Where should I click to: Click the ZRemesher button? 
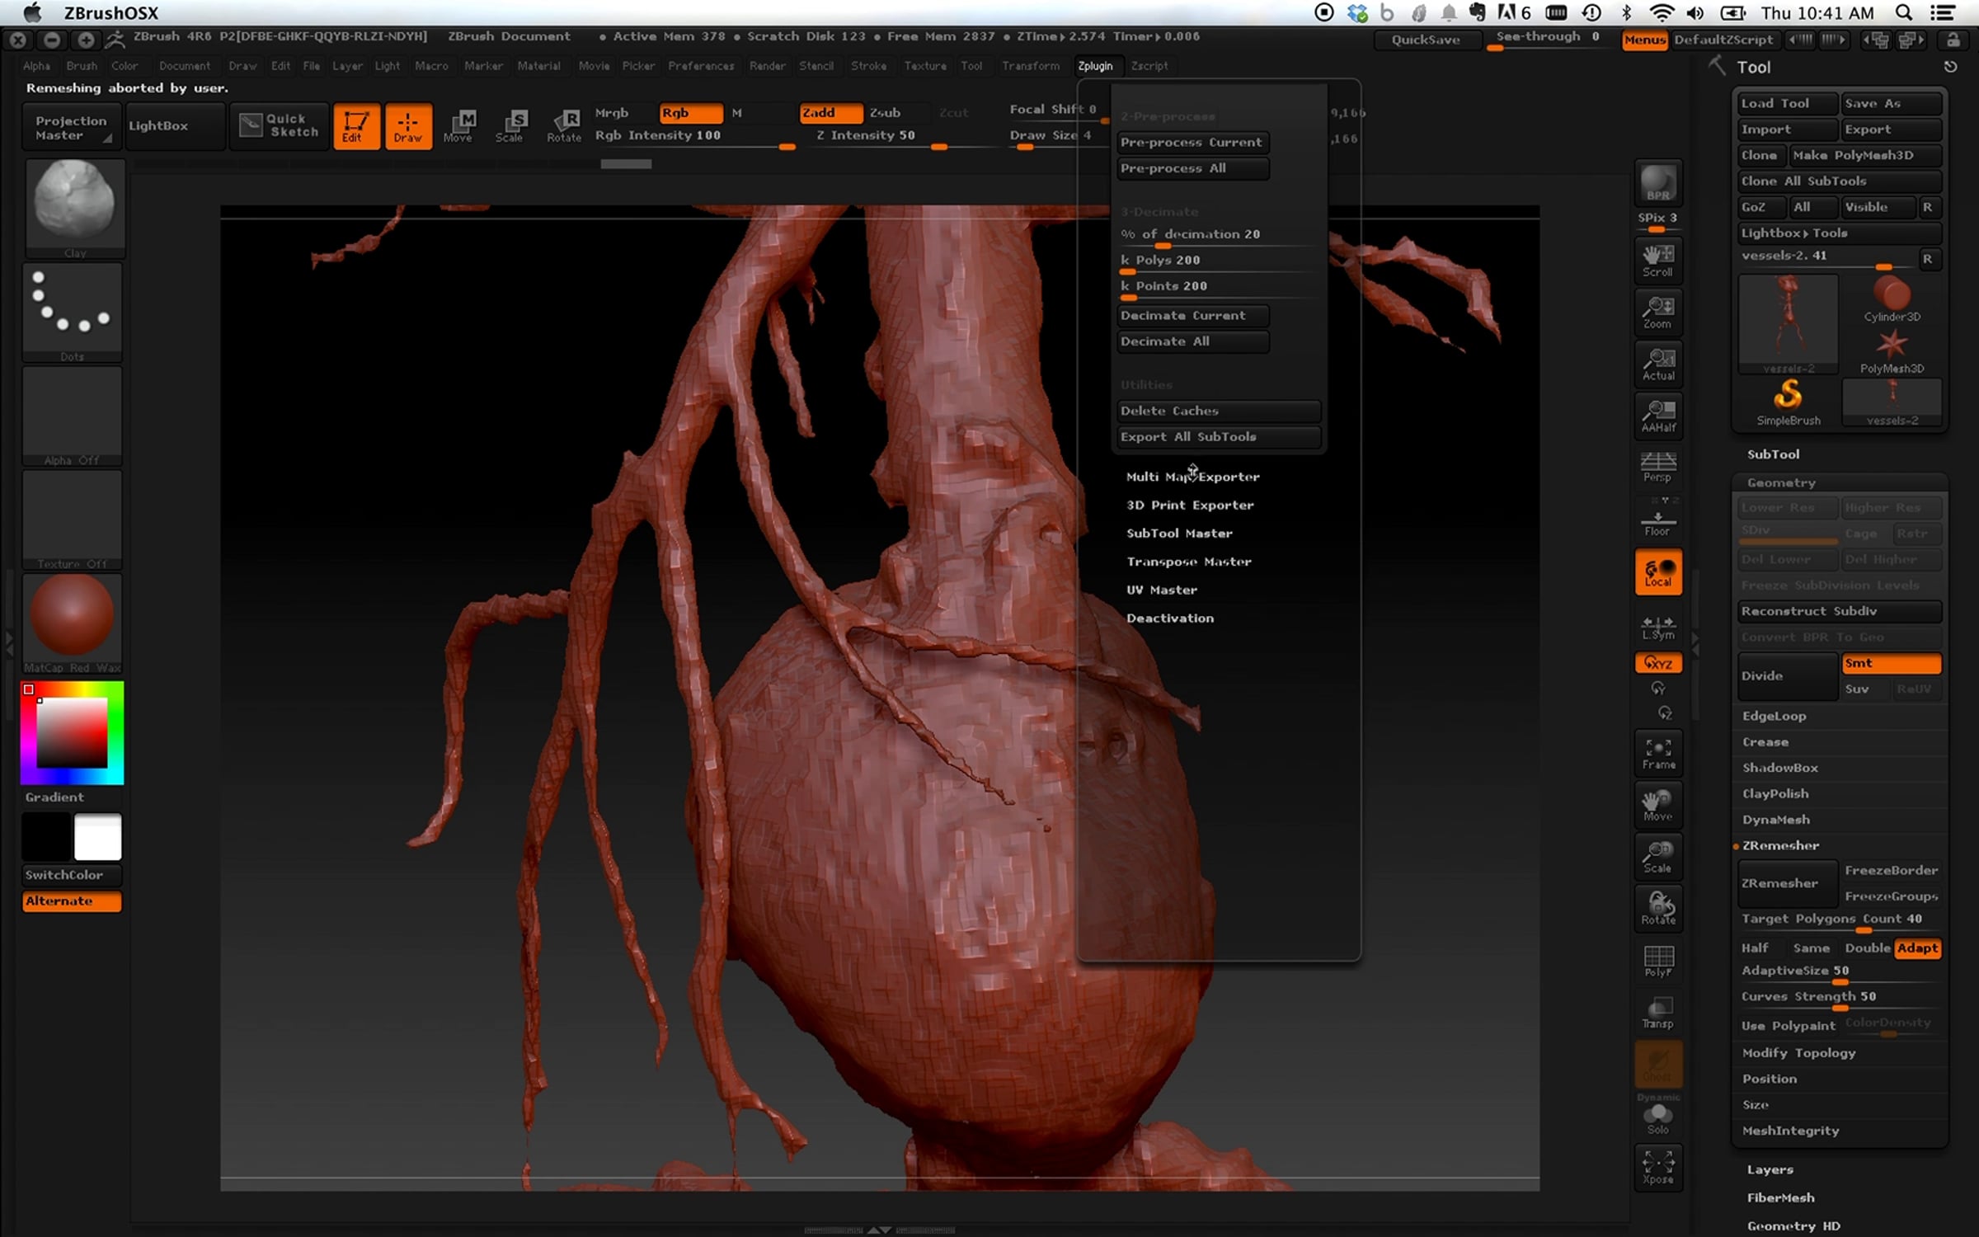(1787, 883)
